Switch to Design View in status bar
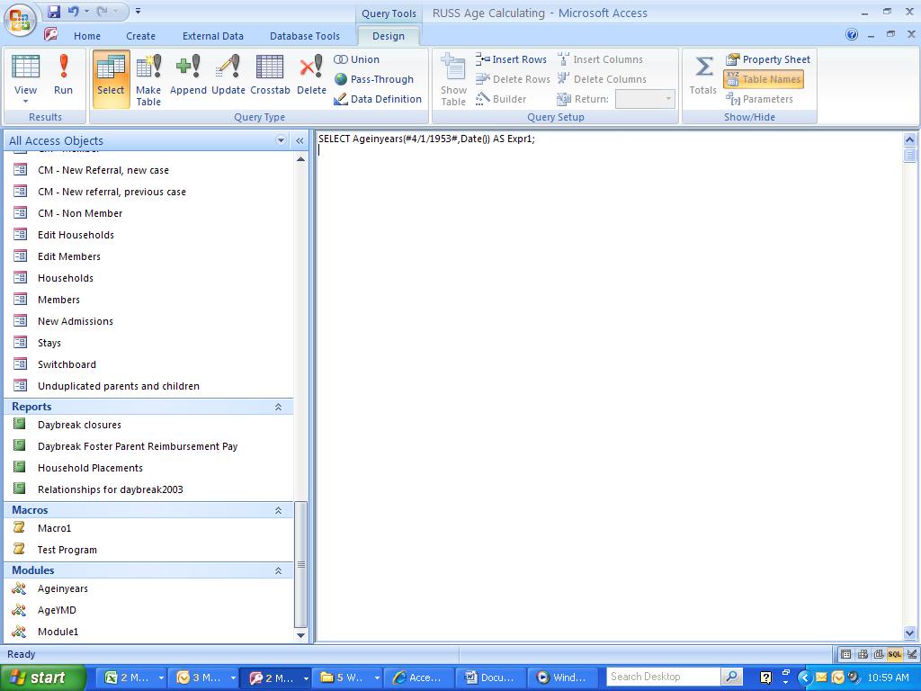 pyautogui.click(x=911, y=654)
